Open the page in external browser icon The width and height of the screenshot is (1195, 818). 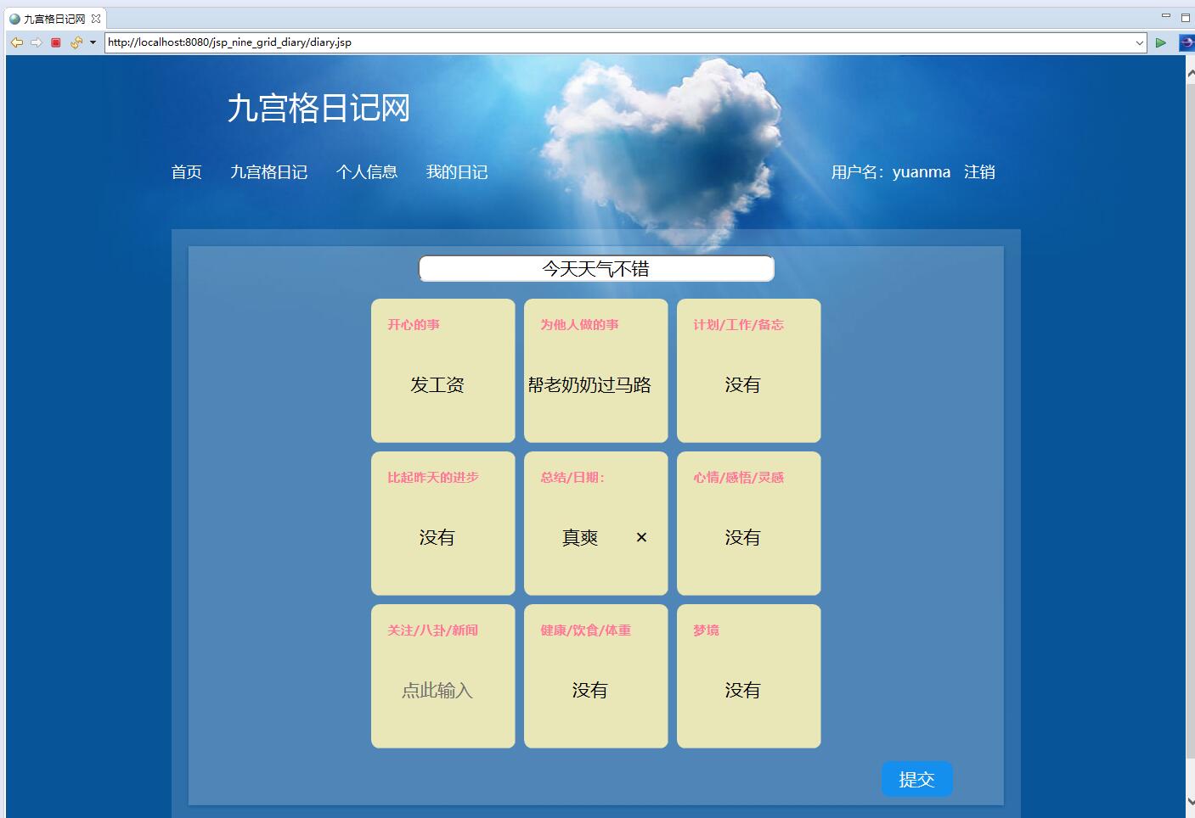[1186, 42]
